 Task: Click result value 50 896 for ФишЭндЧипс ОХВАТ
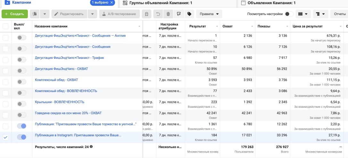(211, 69)
